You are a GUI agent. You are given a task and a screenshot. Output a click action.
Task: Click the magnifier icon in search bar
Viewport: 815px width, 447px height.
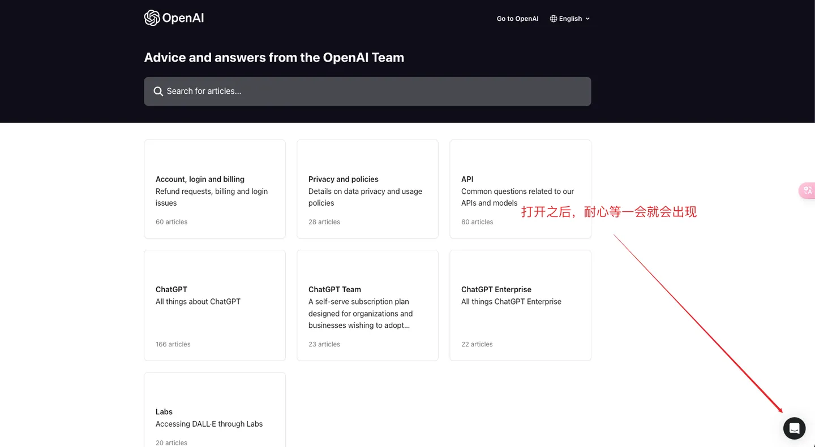(158, 92)
